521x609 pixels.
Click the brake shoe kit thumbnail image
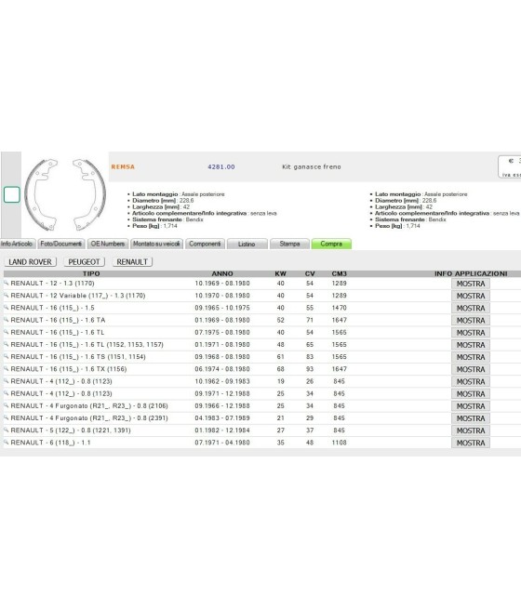[x=65, y=194]
